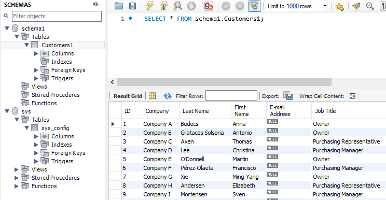Export recordset with the Export icon
This screenshot has width=386, height=200.
pos(288,96)
